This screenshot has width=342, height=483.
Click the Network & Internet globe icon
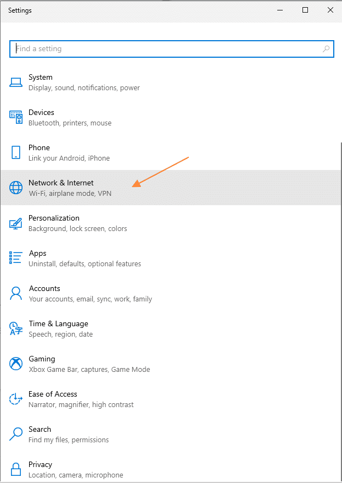click(16, 188)
